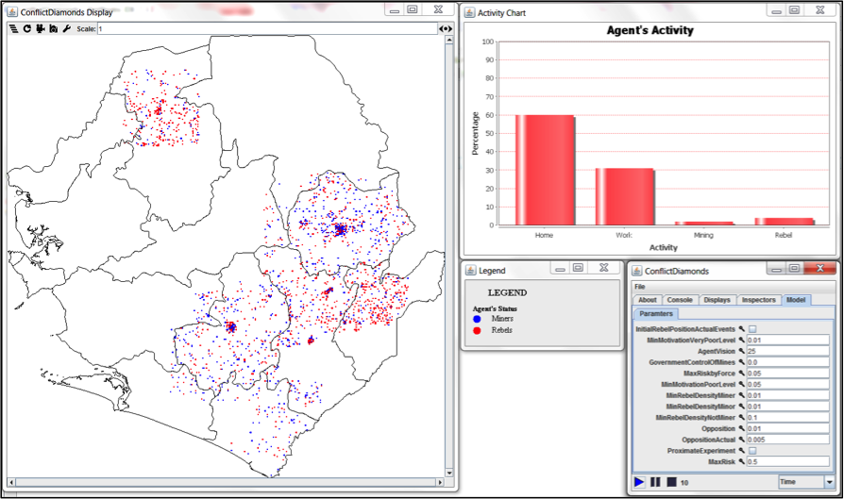Click the Java icon in the Legend title bar
This screenshot has height=499, width=844.
(x=471, y=270)
